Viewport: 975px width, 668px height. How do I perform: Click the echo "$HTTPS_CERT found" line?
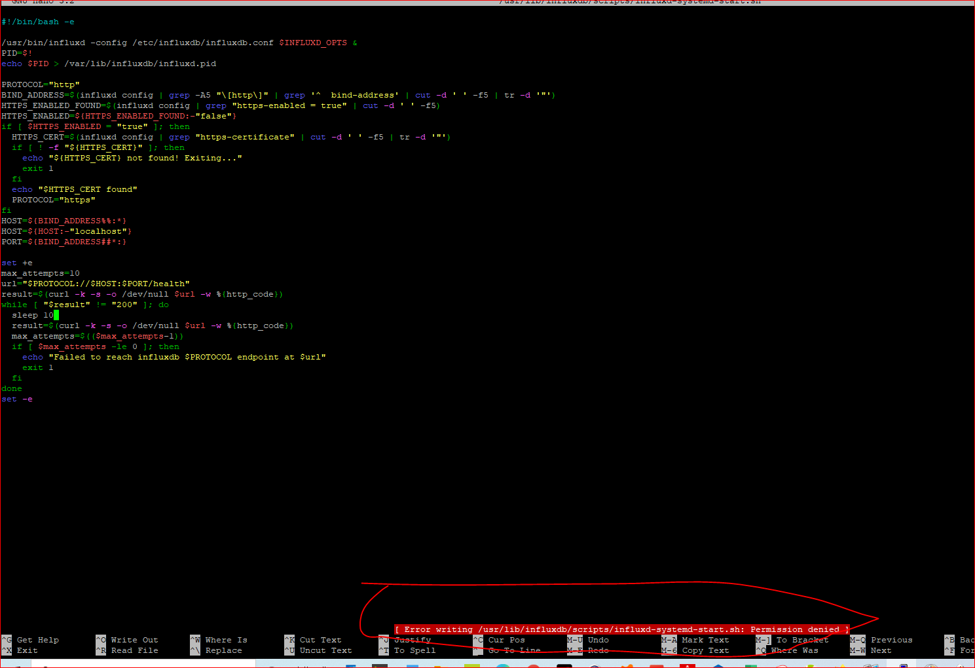pos(75,189)
